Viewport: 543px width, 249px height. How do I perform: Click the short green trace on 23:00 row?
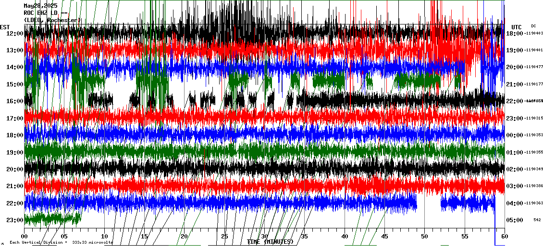[52, 219]
